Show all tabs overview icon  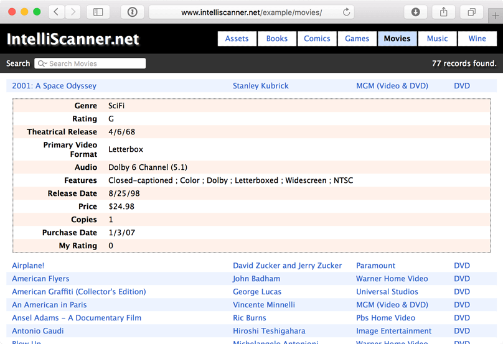[x=471, y=12]
